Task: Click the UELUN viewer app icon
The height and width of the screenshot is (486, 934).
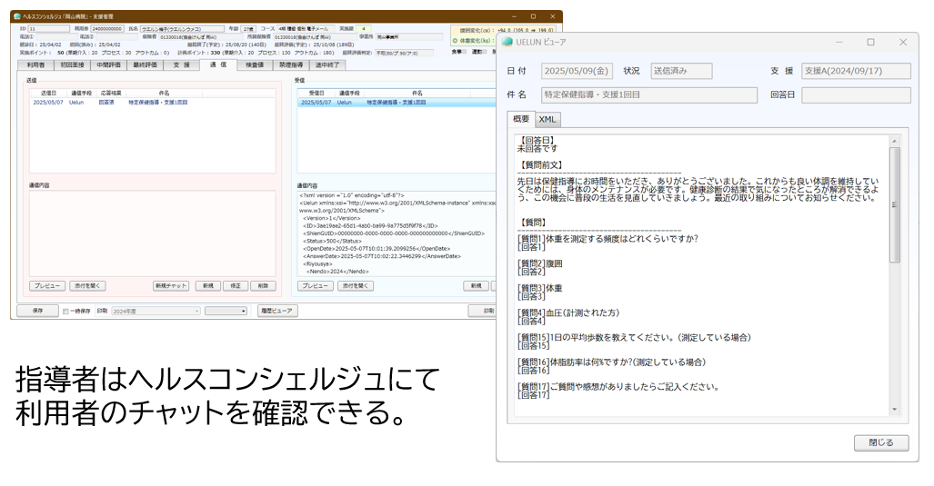Action: coord(507,42)
